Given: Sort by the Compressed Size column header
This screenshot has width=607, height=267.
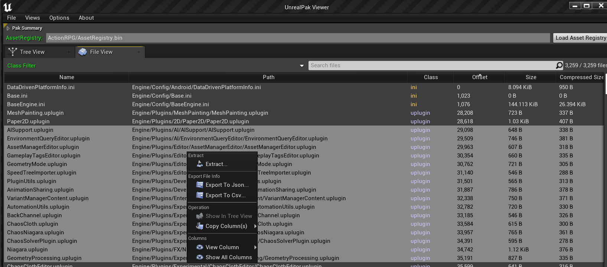Looking at the screenshot, I should [x=581, y=77].
